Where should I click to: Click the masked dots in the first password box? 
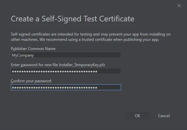pos(54,71)
